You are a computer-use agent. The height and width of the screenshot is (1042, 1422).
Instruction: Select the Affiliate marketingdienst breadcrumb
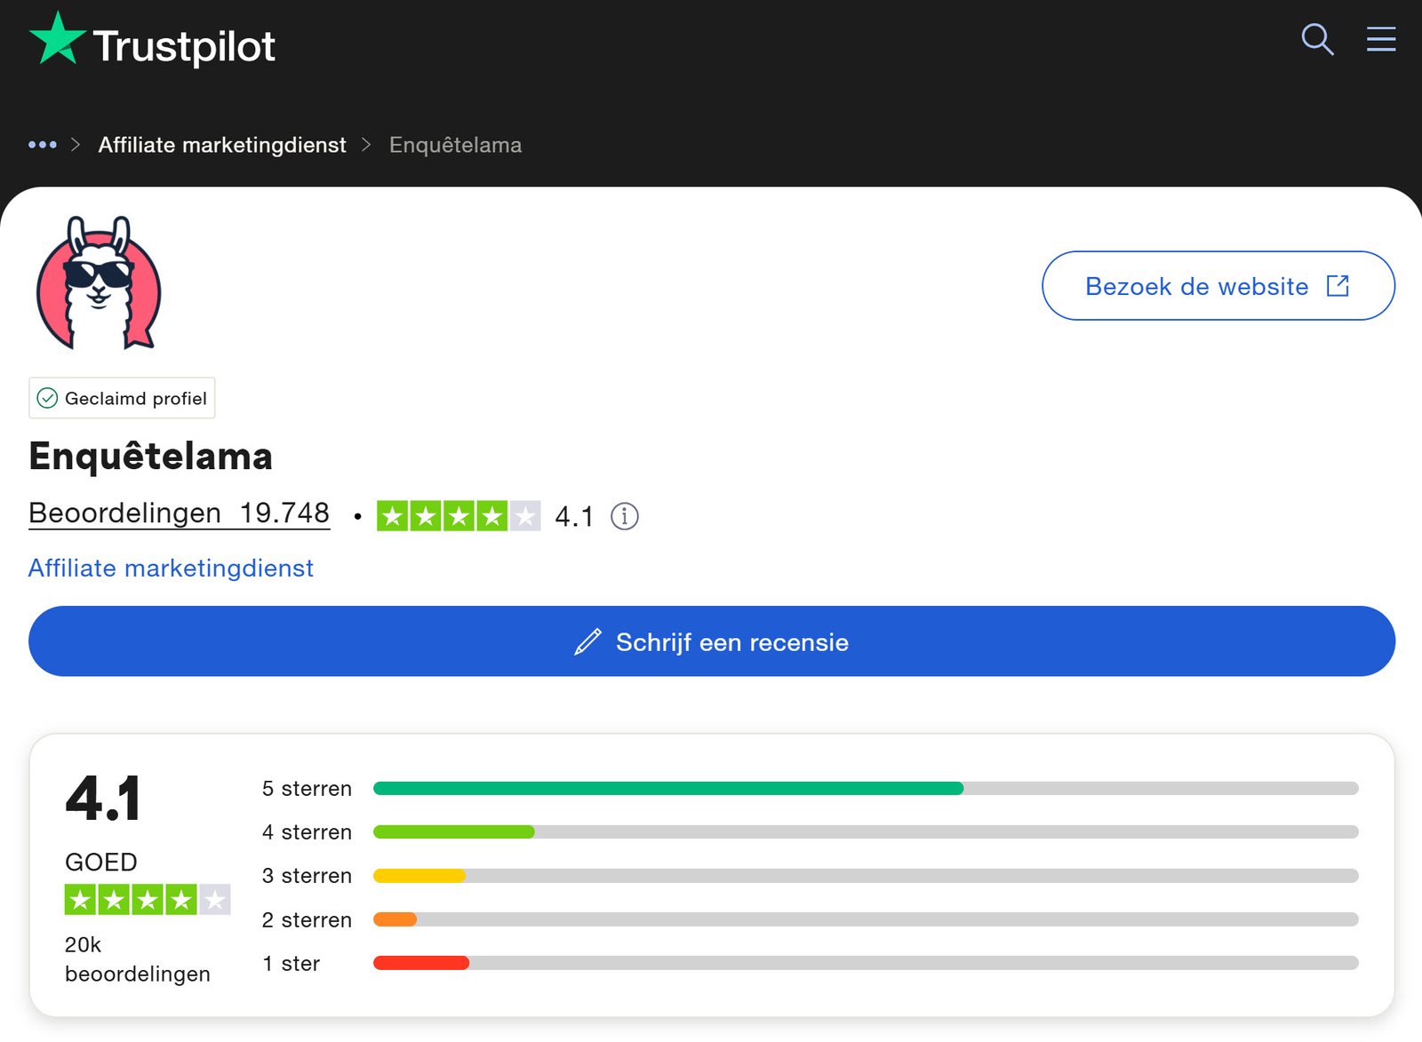[x=222, y=144]
